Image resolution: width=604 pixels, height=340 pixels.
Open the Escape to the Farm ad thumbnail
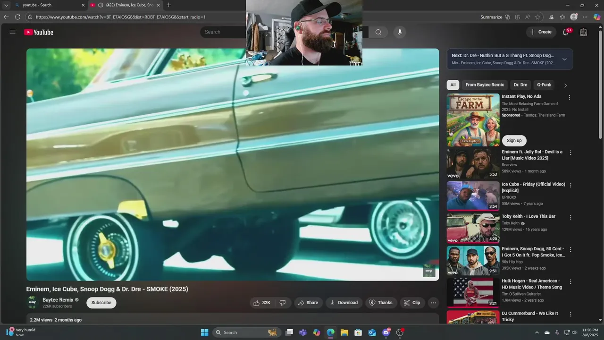tap(473, 120)
